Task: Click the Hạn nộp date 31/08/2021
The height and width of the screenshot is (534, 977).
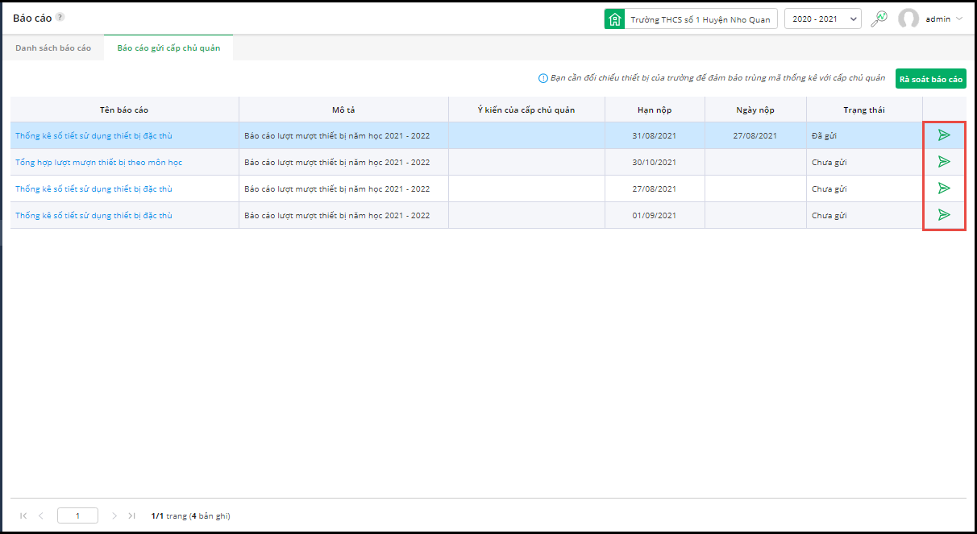Action: pos(655,135)
